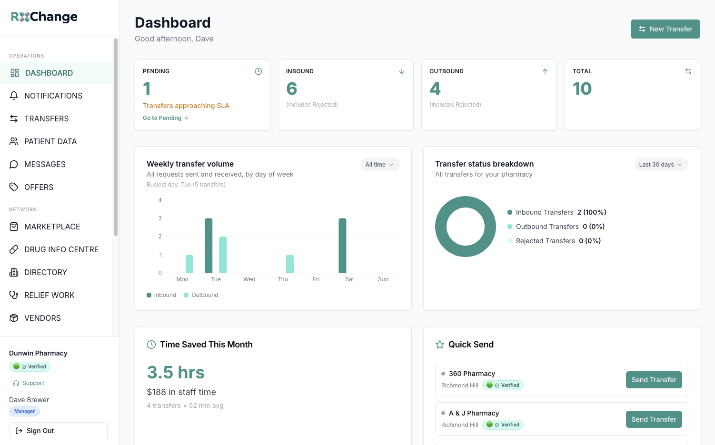Click the Sign Out arrow icon
Viewport: 715px width, 445px height.
click(x=19, y=431)
